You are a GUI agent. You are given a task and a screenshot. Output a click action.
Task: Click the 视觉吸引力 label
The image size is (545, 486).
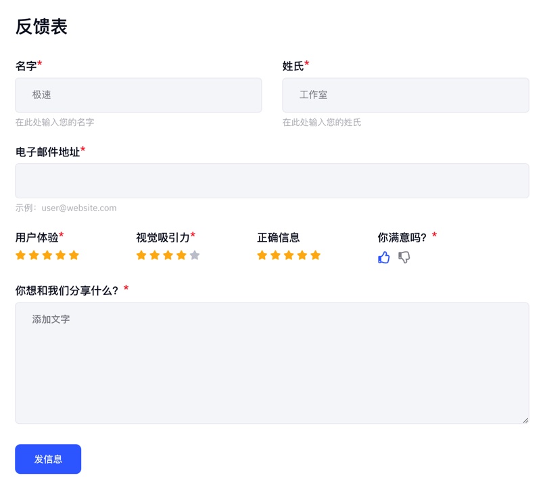[163, 238]
